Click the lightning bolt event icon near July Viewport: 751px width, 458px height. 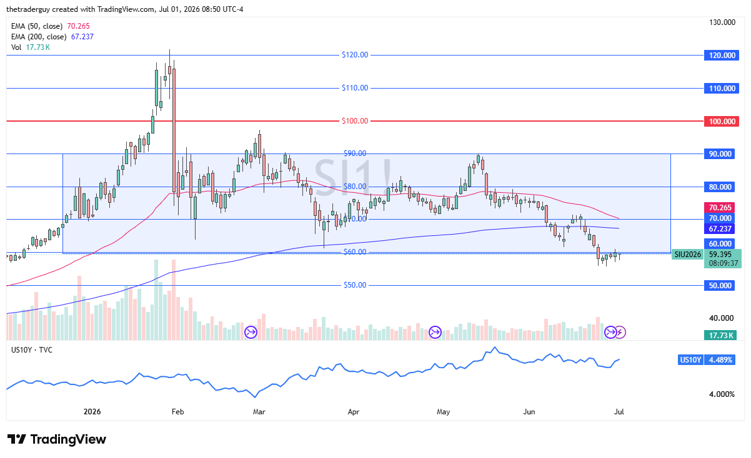click(620, 332)
